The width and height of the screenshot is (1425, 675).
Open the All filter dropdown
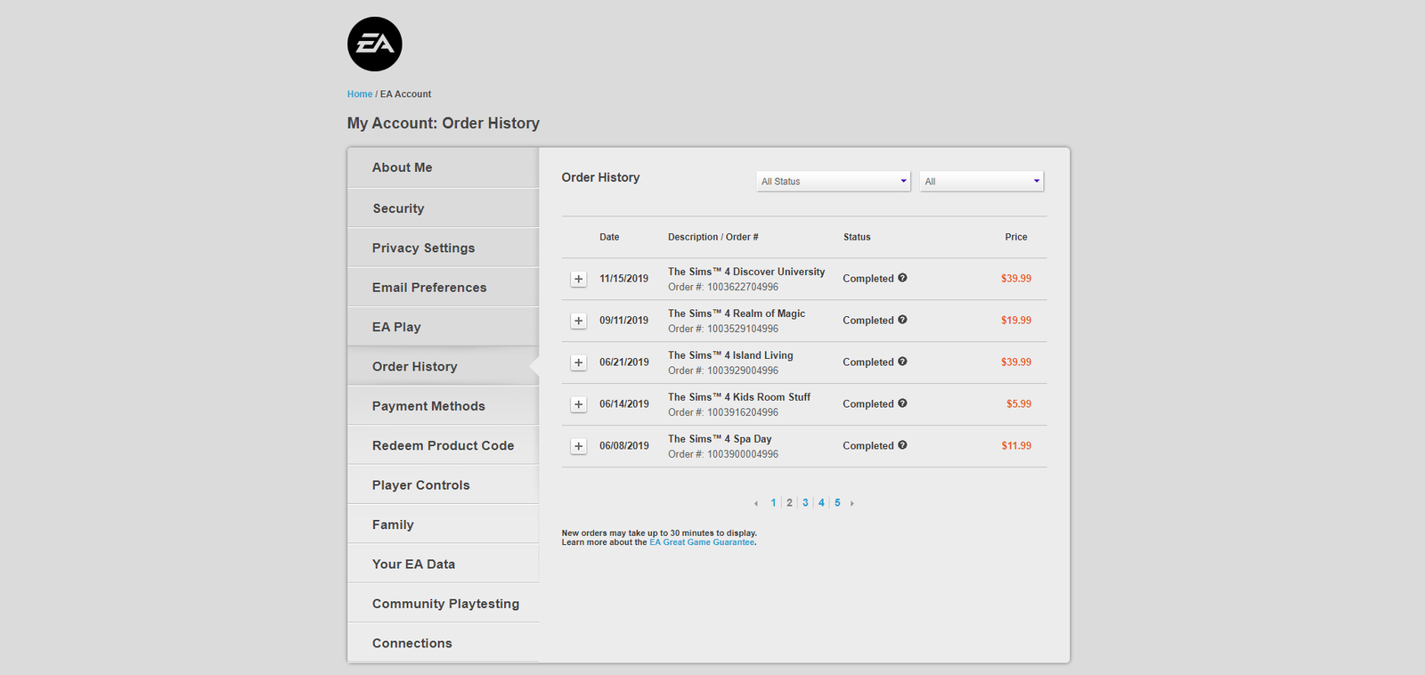(981, 181)
